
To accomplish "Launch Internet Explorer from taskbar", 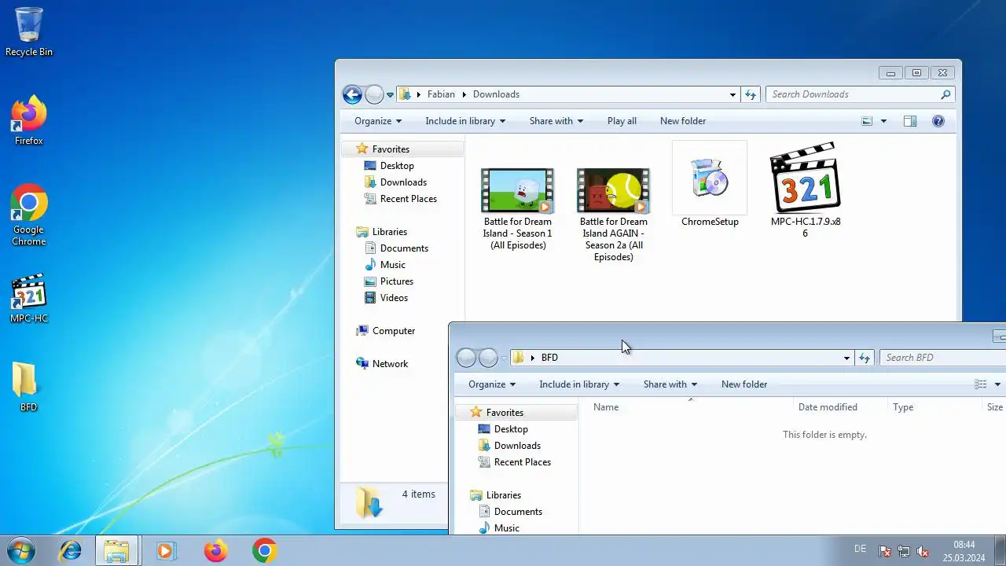I will 70,550.
